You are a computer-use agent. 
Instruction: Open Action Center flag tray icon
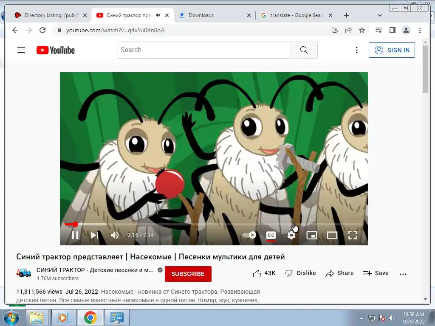tap(382, 318)
